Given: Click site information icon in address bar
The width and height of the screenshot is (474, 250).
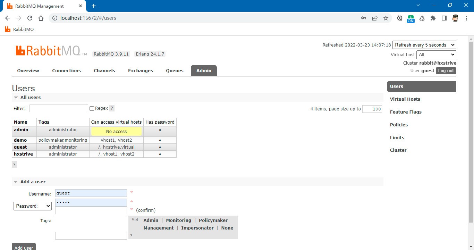Looking at the screenshot, I should point(54,18).
